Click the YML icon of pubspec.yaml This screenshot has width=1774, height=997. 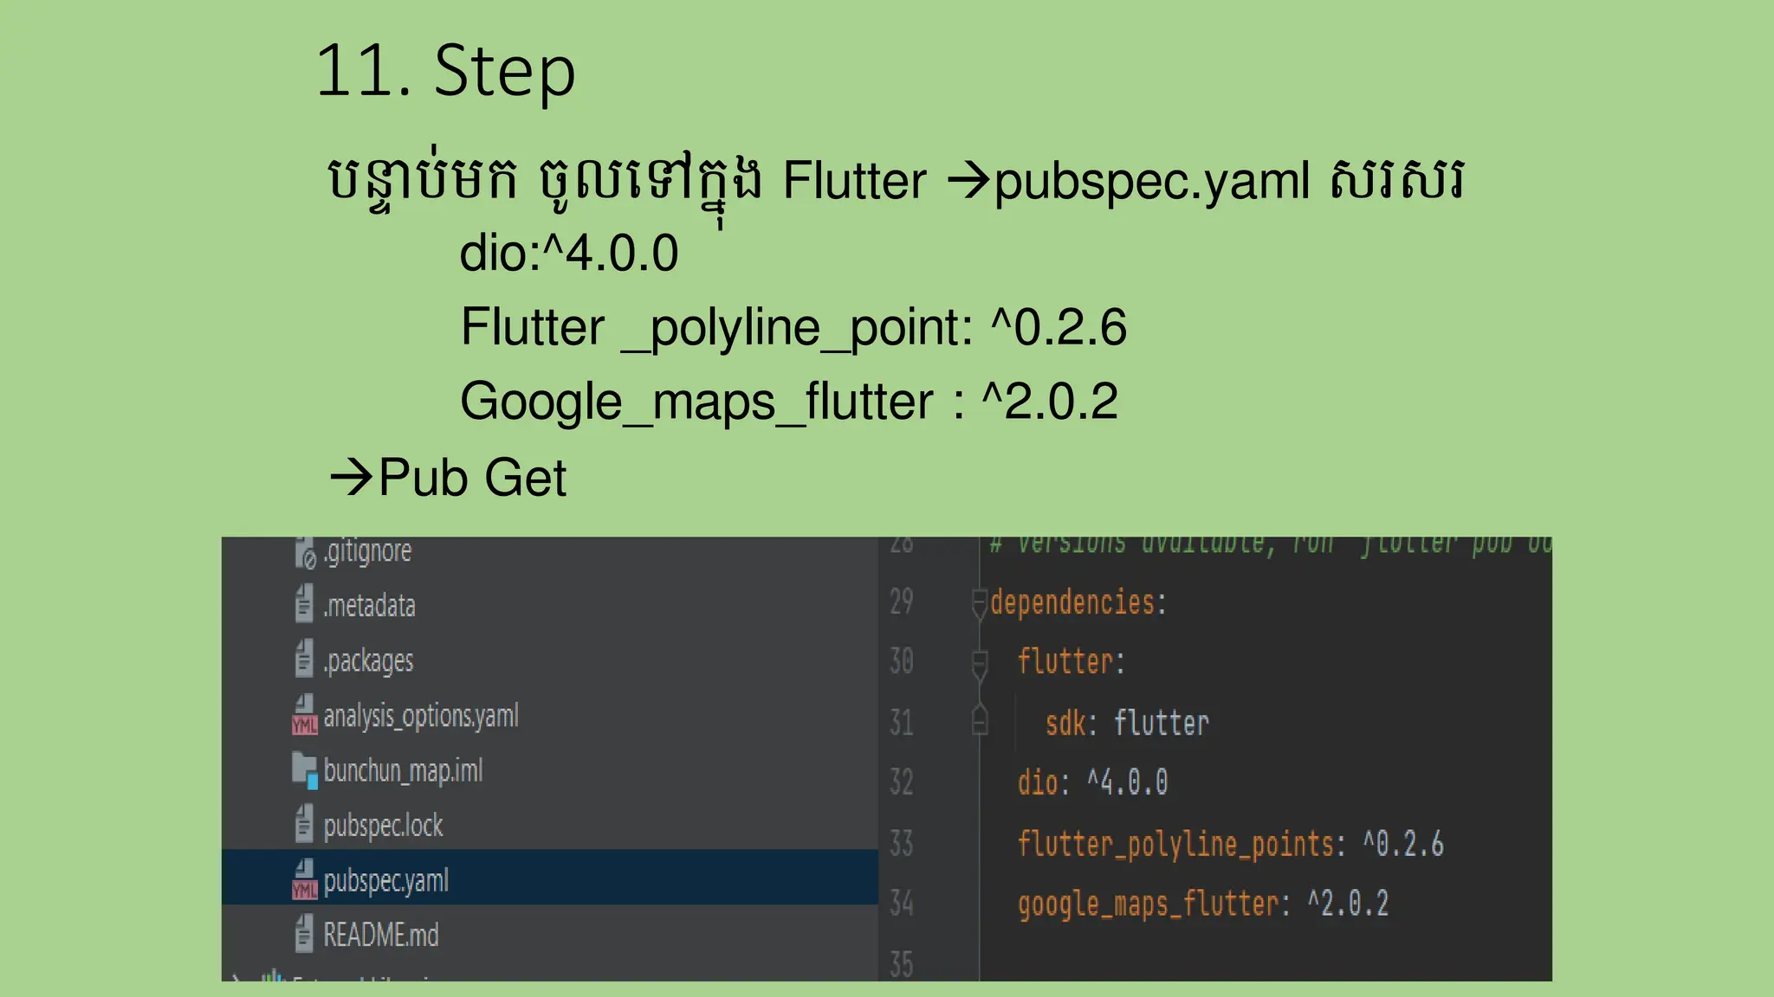pyautogui.click(x=305, y=879)
